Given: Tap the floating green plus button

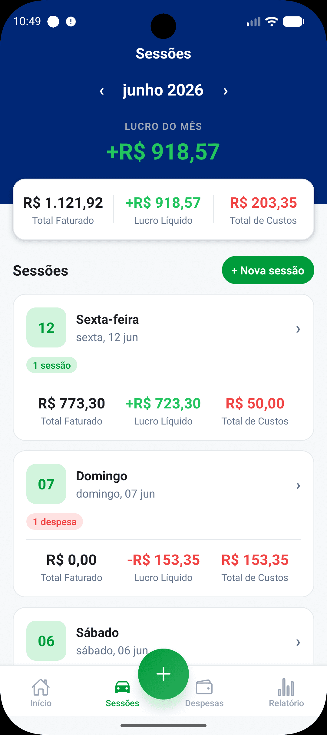Looking at the screenshot, I should (163, 674).
